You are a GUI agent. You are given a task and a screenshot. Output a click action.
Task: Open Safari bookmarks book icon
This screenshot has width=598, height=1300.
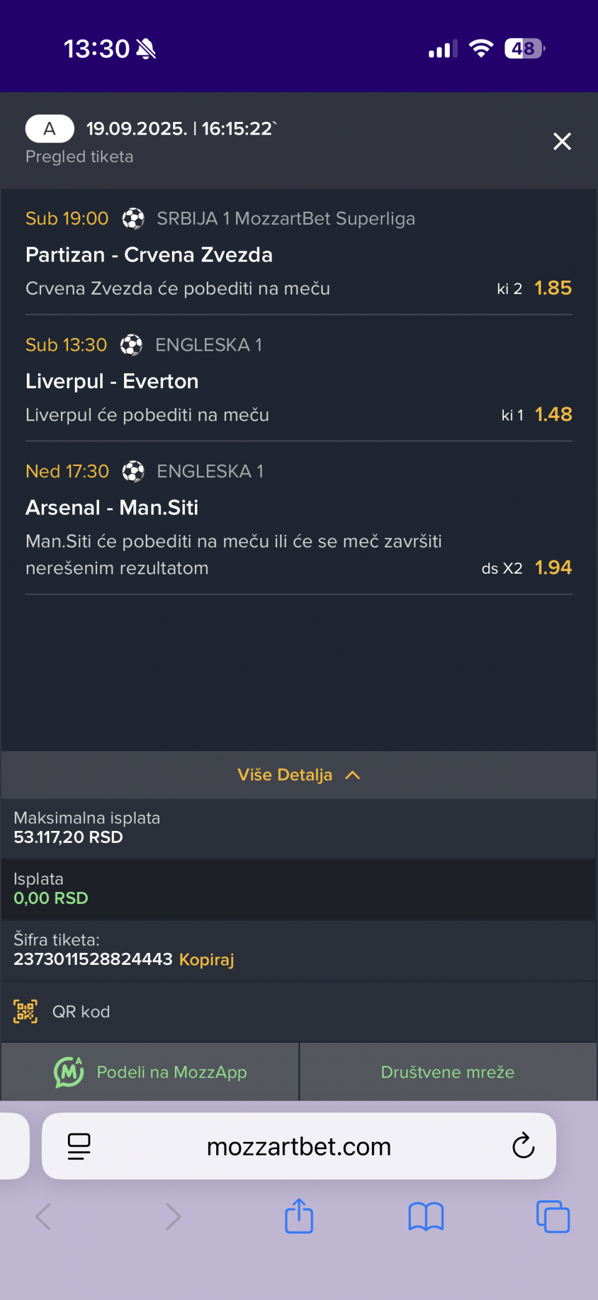[x=426, y=1217]
